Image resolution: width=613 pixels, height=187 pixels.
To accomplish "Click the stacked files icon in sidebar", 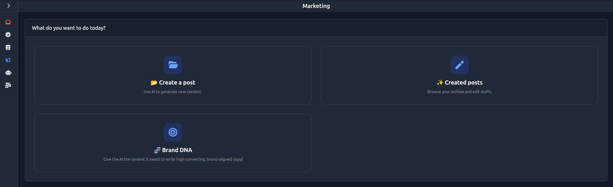I will (8, 85).
